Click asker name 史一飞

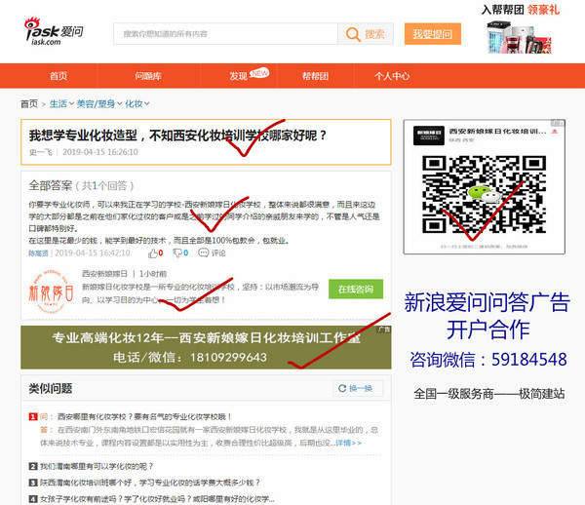point(40,152)
